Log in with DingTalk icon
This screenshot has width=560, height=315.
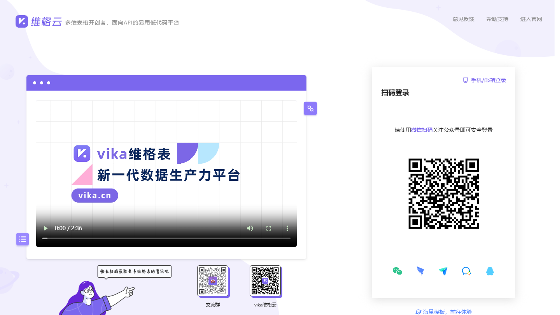(420, 271)
